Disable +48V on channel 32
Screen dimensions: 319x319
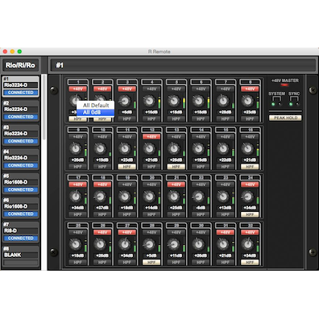250,232
